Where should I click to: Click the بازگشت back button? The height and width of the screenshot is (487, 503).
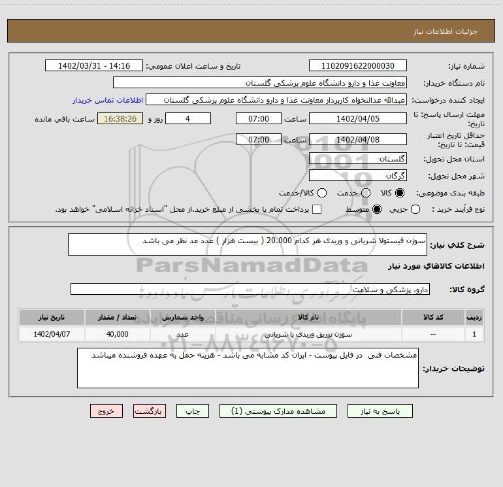pyautogui.click(x=150, y=411)
